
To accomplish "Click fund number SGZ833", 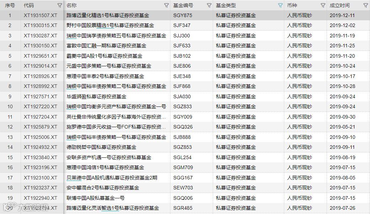I will 183,106.
